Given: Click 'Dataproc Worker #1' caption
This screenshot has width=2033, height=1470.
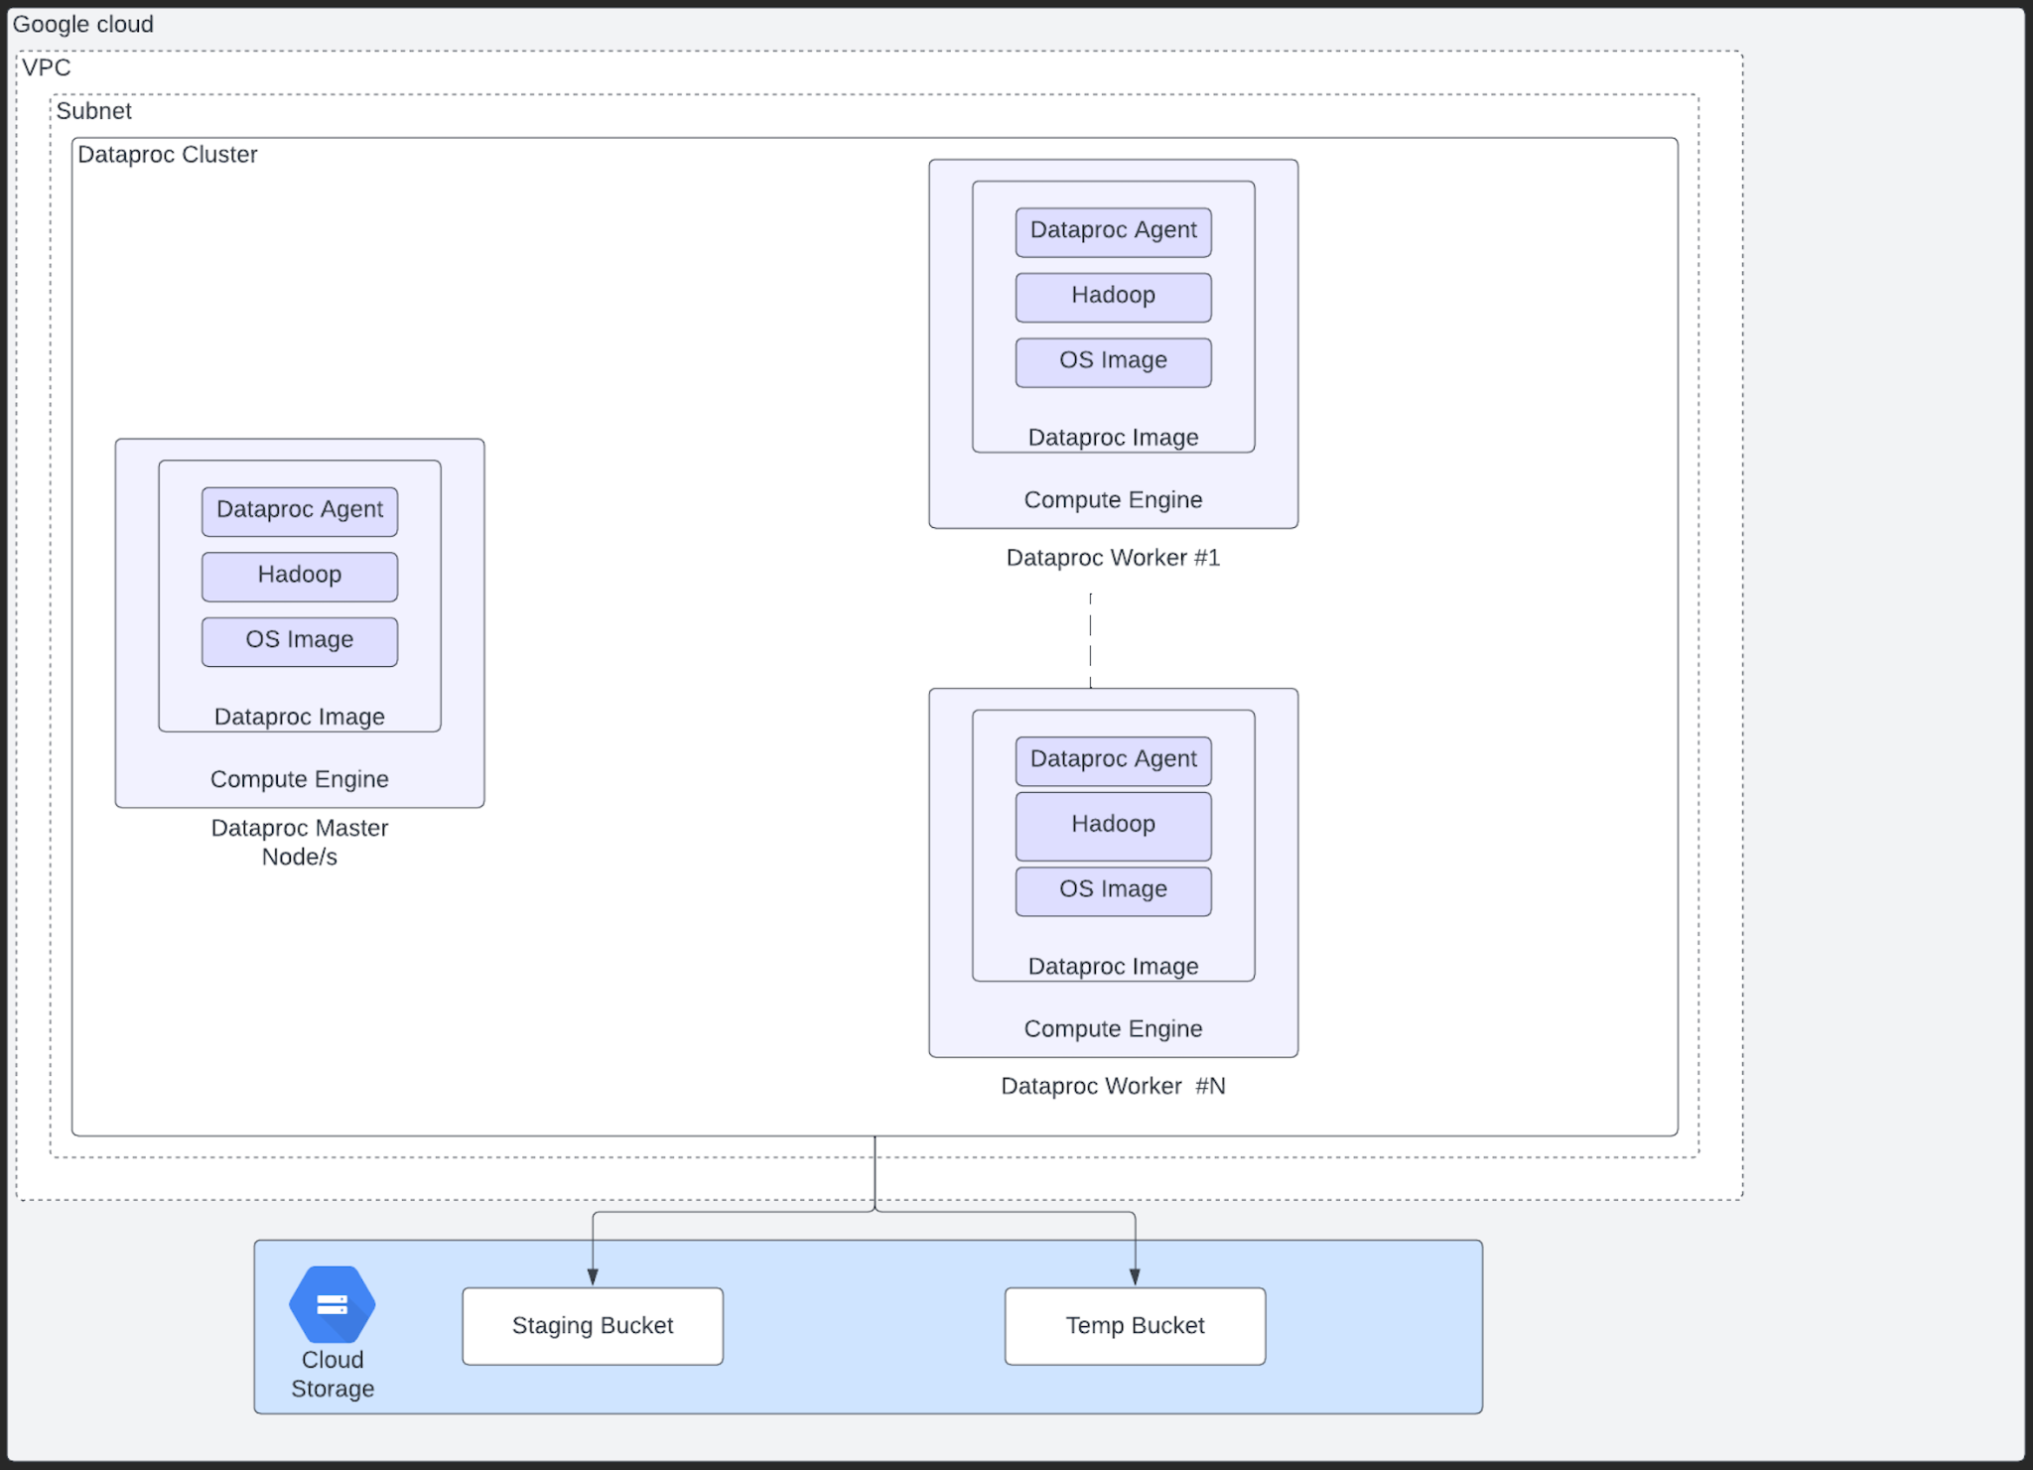Looking at the screenshot, I should 1113,558.
